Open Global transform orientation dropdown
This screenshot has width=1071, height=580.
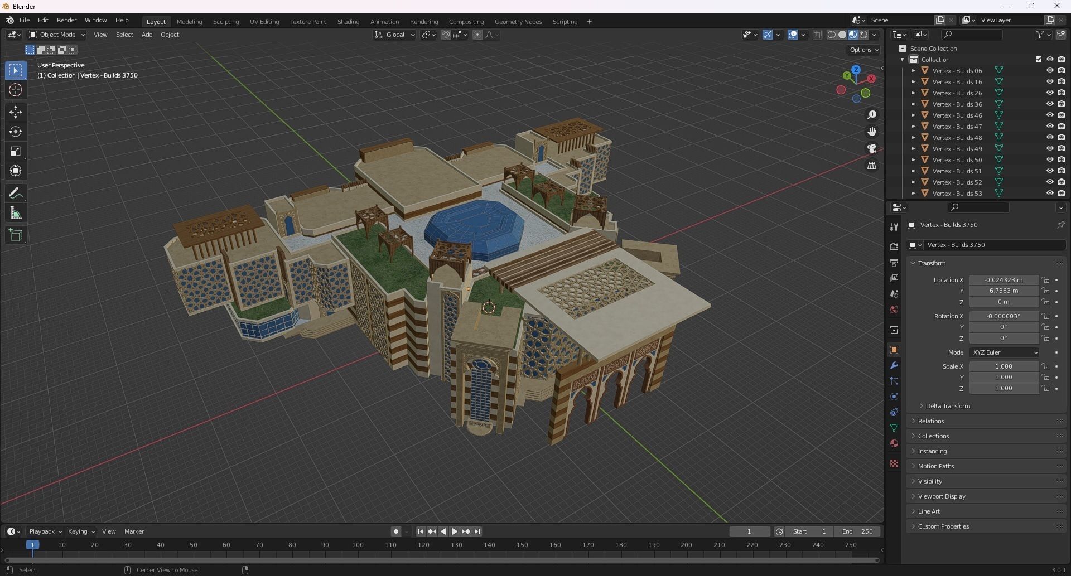pyautogui.click(x=395, y=35)
